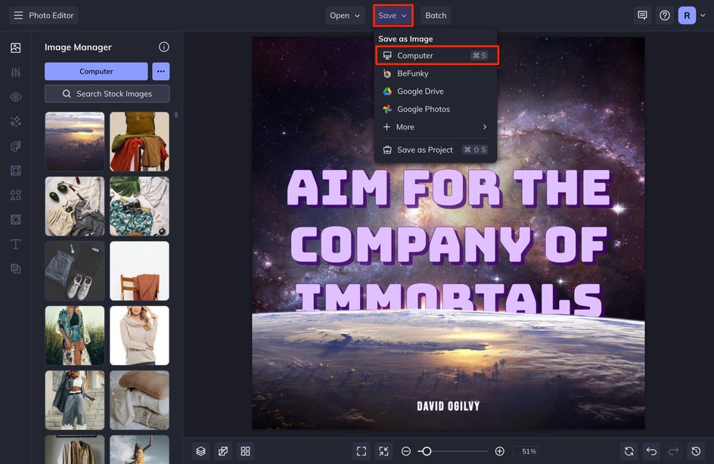Click the reset rotation icon
The width and height of the screenshot is (714, 464).
629,451
